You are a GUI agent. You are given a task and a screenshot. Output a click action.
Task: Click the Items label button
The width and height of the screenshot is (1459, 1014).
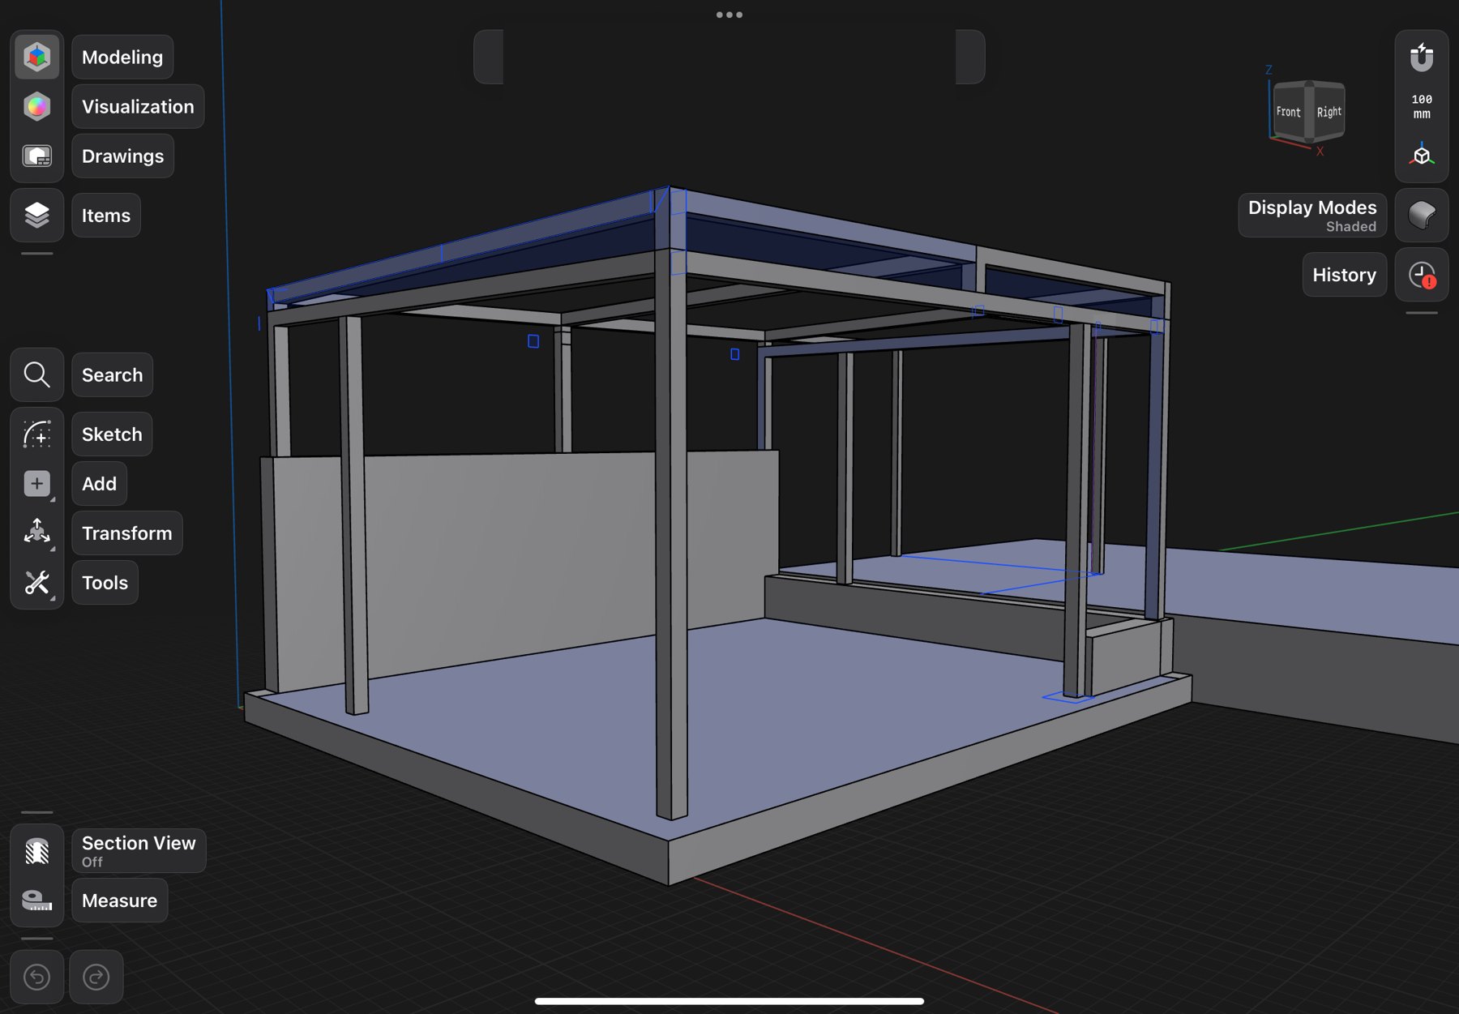[106, 216]
